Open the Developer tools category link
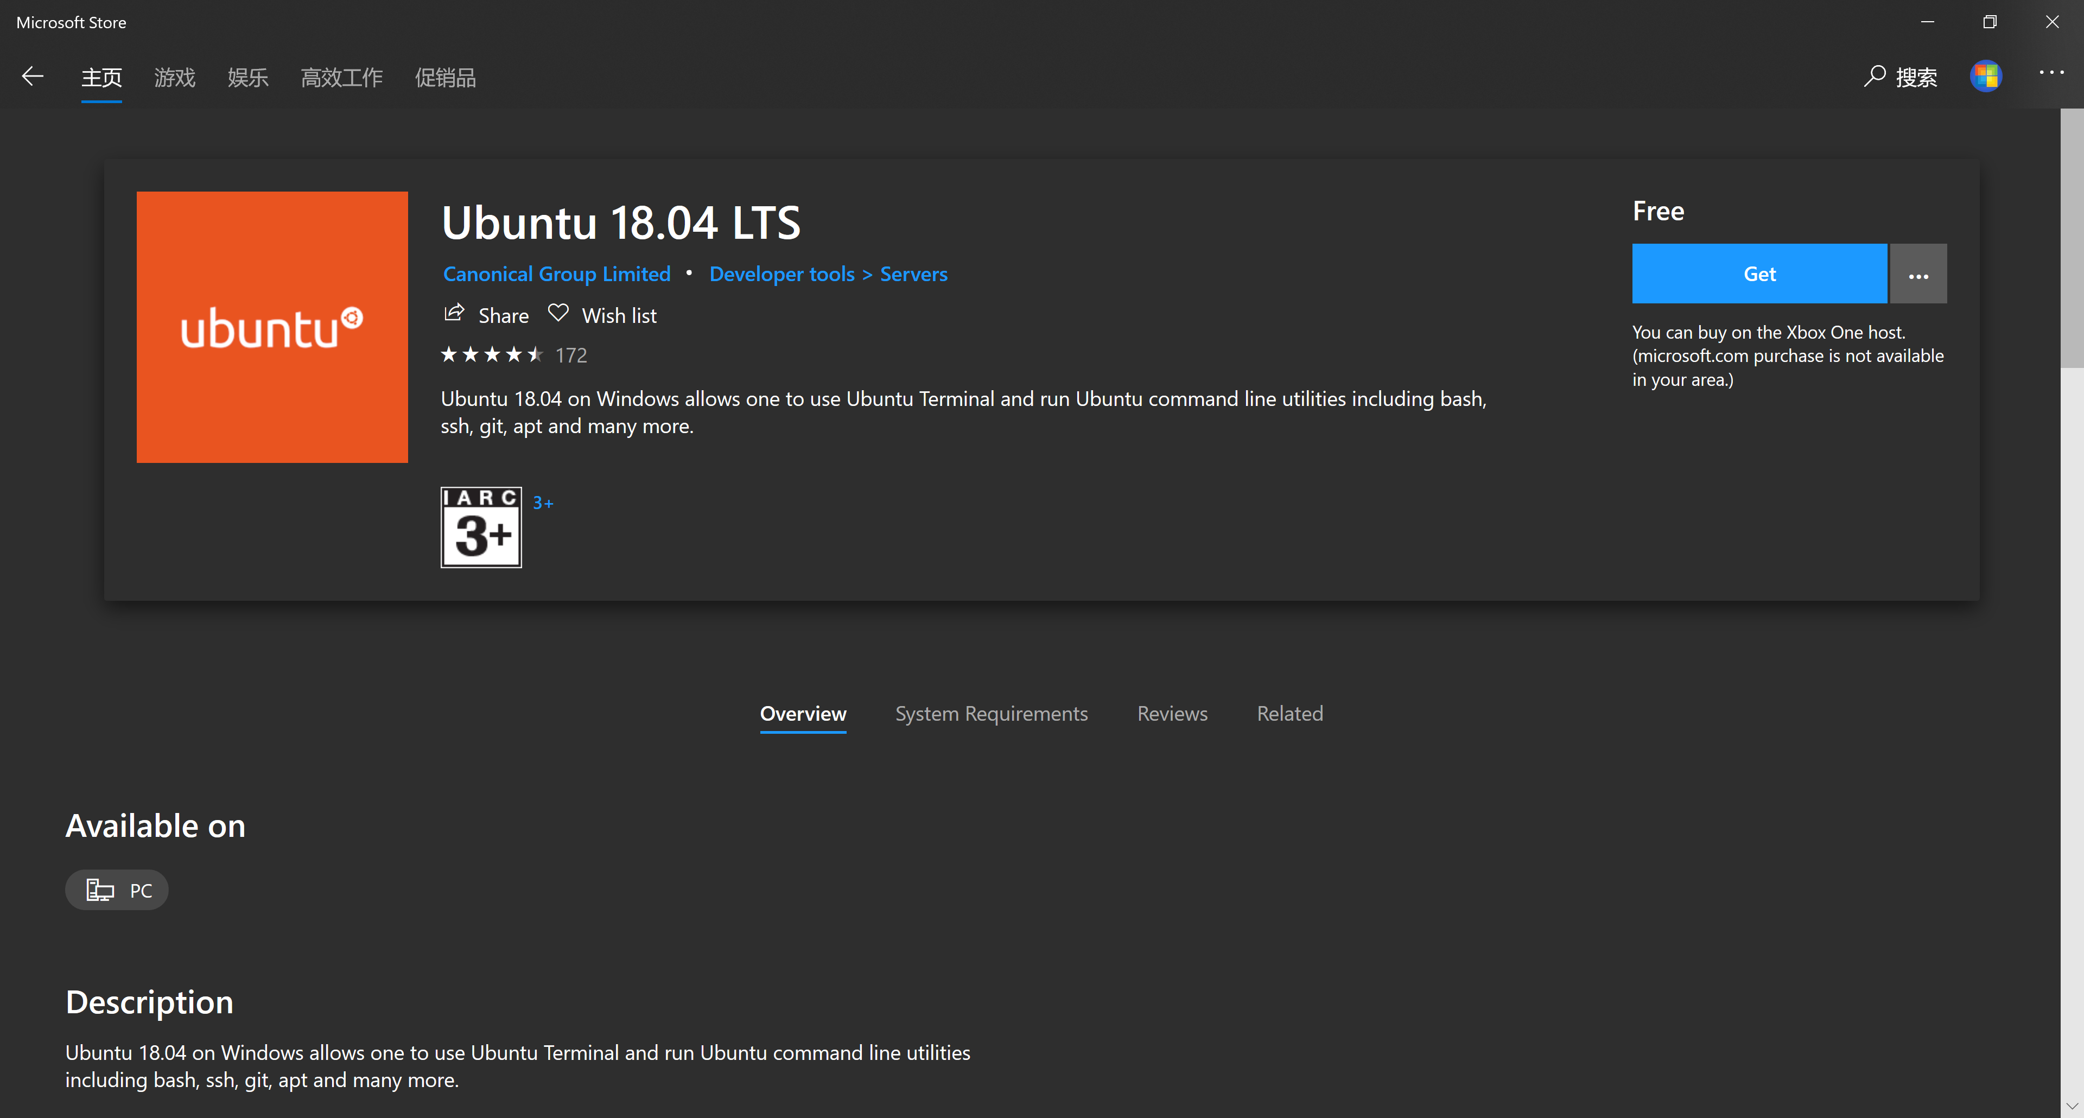This screenshot has height=1118, width=2084. (x=781, y=274)
